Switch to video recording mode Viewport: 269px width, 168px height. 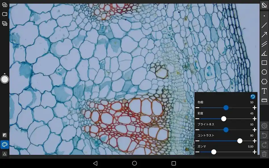5,14
